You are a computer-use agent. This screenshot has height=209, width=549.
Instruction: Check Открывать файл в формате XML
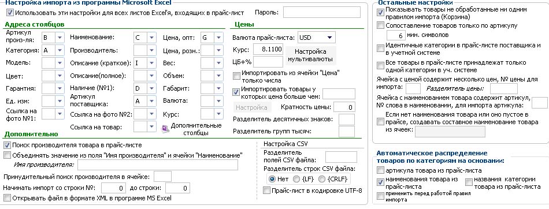click(7, 198)
